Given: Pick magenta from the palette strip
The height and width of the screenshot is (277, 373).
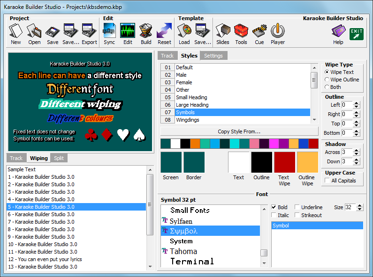Looking at the screenshot, I should pyautogui.click(x=274, y=144).
